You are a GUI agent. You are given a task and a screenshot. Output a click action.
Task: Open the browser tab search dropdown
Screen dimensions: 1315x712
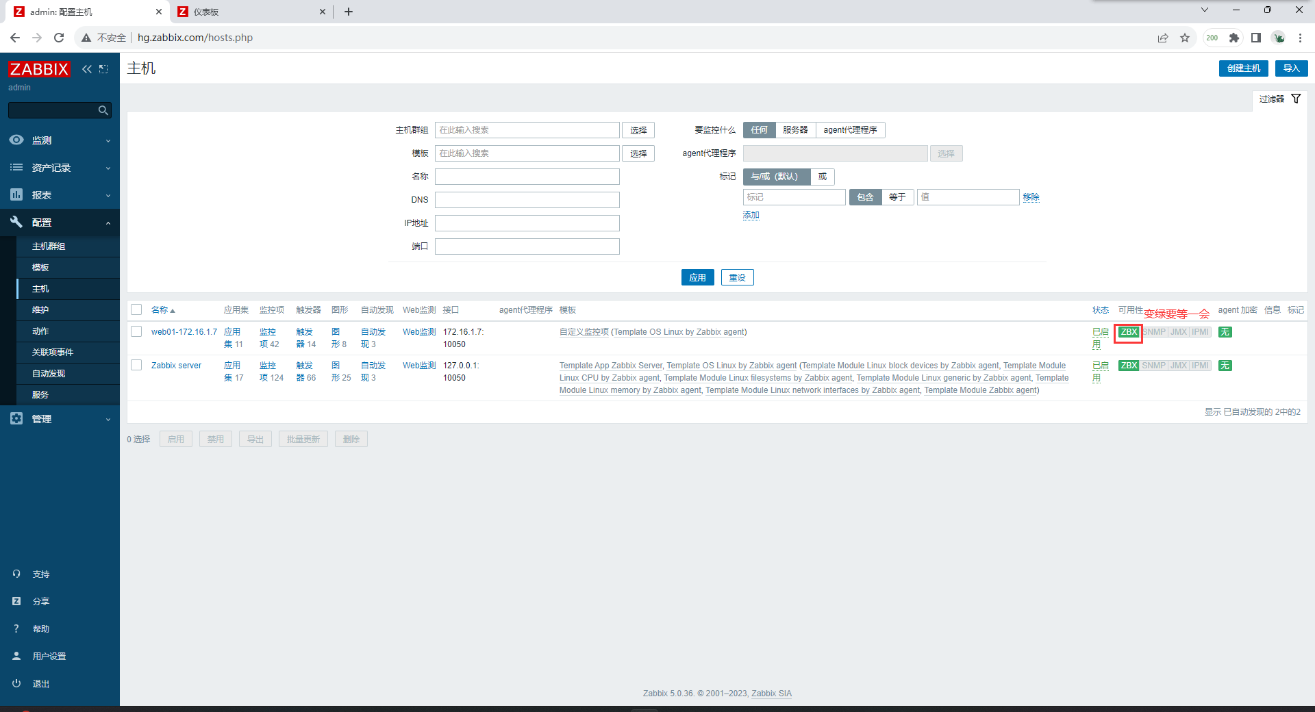(x=1205, y=10)
